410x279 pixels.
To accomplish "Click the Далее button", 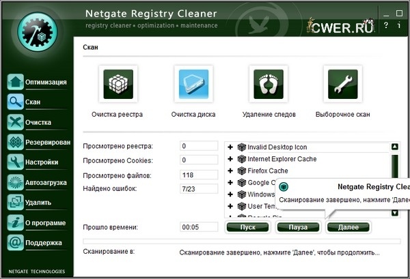I will click(348, 226).
